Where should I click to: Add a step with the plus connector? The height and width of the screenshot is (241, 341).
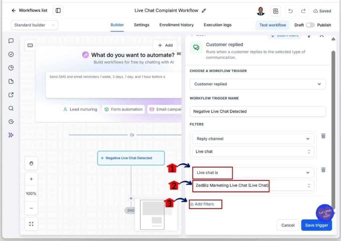point(131,198)
